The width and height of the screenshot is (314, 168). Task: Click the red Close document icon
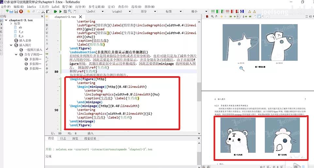(x=21, y=12)
